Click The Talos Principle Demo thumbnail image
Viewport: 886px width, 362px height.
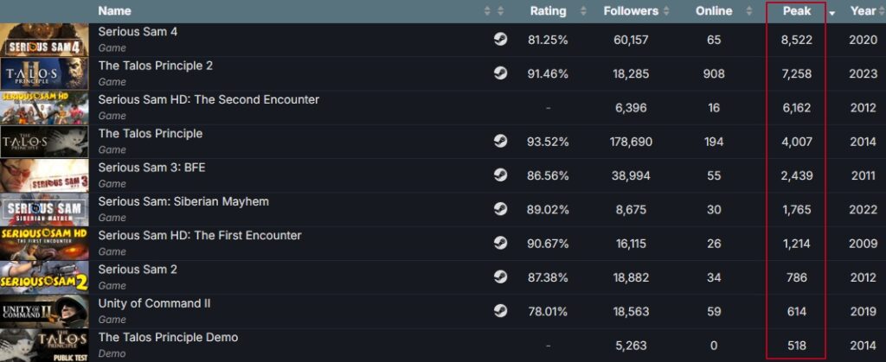[44, 345]
